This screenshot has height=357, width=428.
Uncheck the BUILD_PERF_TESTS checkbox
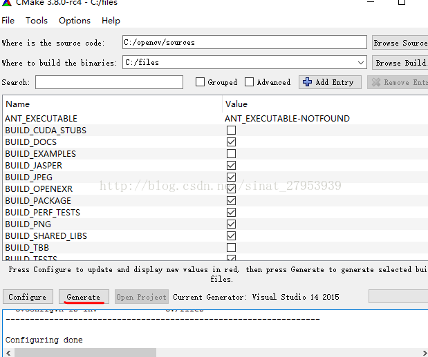pyautogui.click(x=231, y=212)
